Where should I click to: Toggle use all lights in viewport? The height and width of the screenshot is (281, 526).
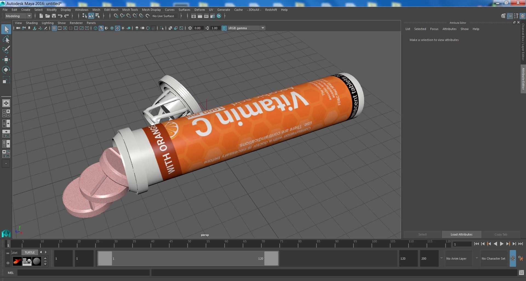pos(123,28)
